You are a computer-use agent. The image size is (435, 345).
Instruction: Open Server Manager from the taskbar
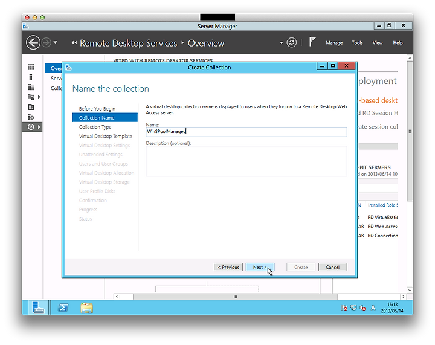click(38, 308)
